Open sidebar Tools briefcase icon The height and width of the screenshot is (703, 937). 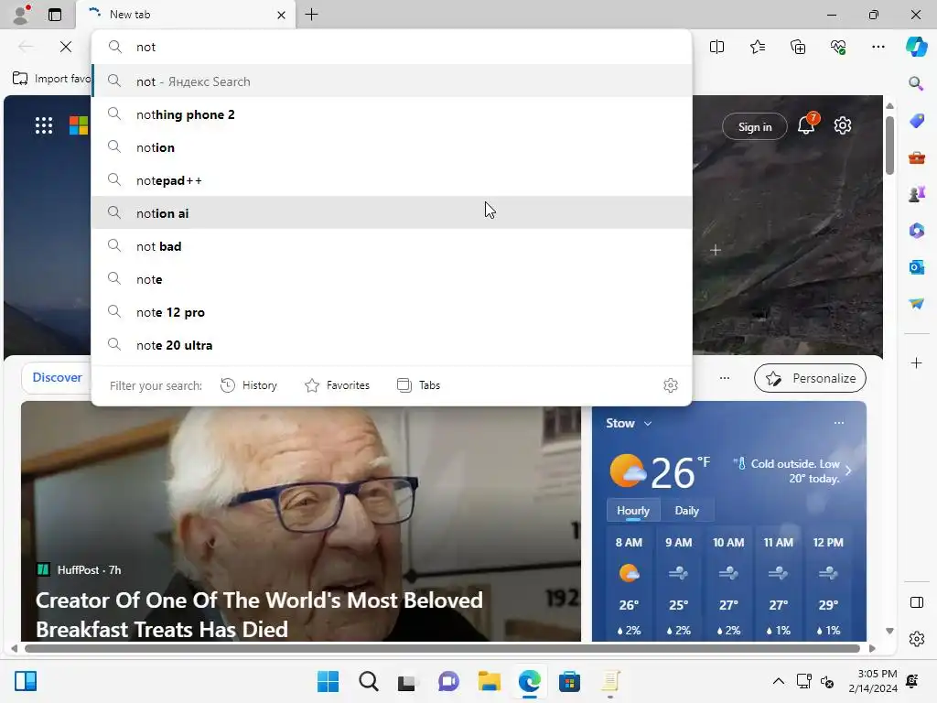916,157
